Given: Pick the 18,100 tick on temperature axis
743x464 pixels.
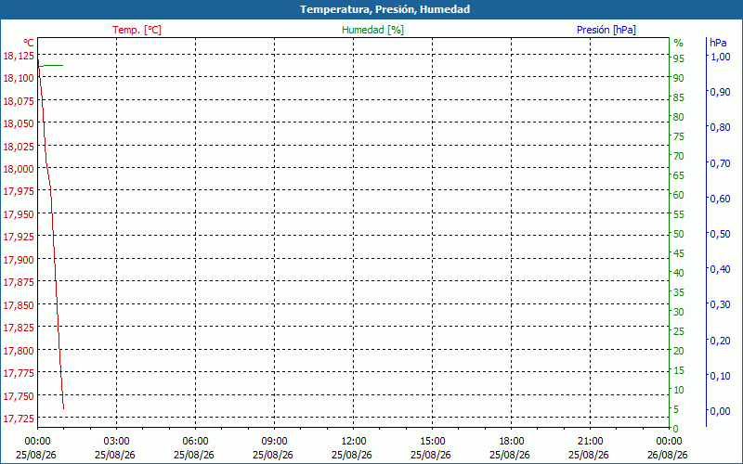Looking at the screenshot, I should click(x=19, y=78).
